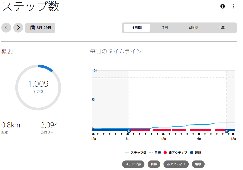This screenshot has width=243, height=170.
Task: Select the 1日間 range tab
Action: pyautogui.click(x=137, y=28)
